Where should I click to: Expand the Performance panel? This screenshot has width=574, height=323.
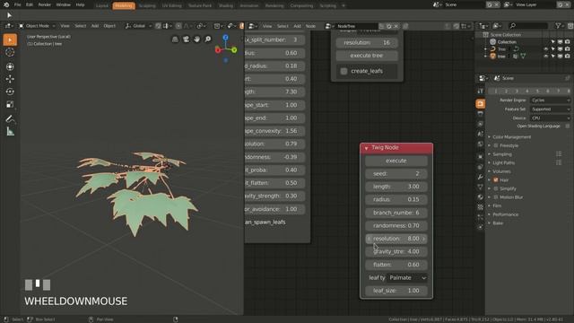505,214
